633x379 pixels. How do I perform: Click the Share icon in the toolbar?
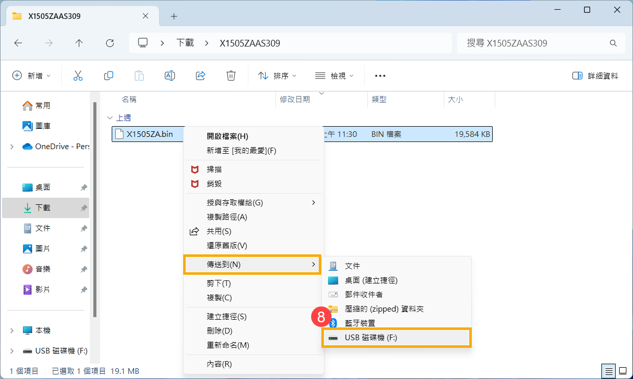coord(200,75)
